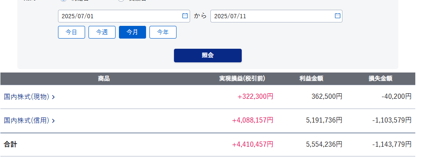Open the calendar picker for the start date
This screenshot has width=428, height=159.
point(185,16)
